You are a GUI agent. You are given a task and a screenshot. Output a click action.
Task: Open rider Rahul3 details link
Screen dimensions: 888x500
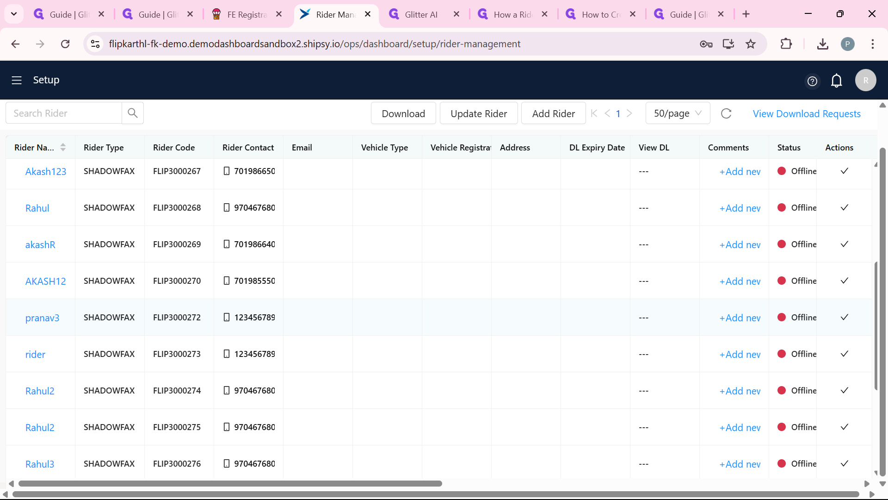click(x=40, y=464)
